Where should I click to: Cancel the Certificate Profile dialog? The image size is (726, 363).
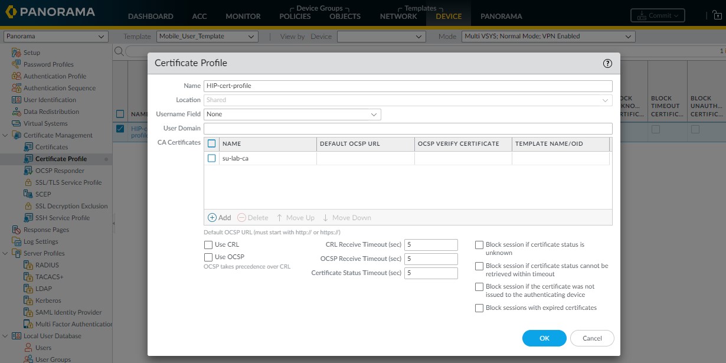point(592,338)
